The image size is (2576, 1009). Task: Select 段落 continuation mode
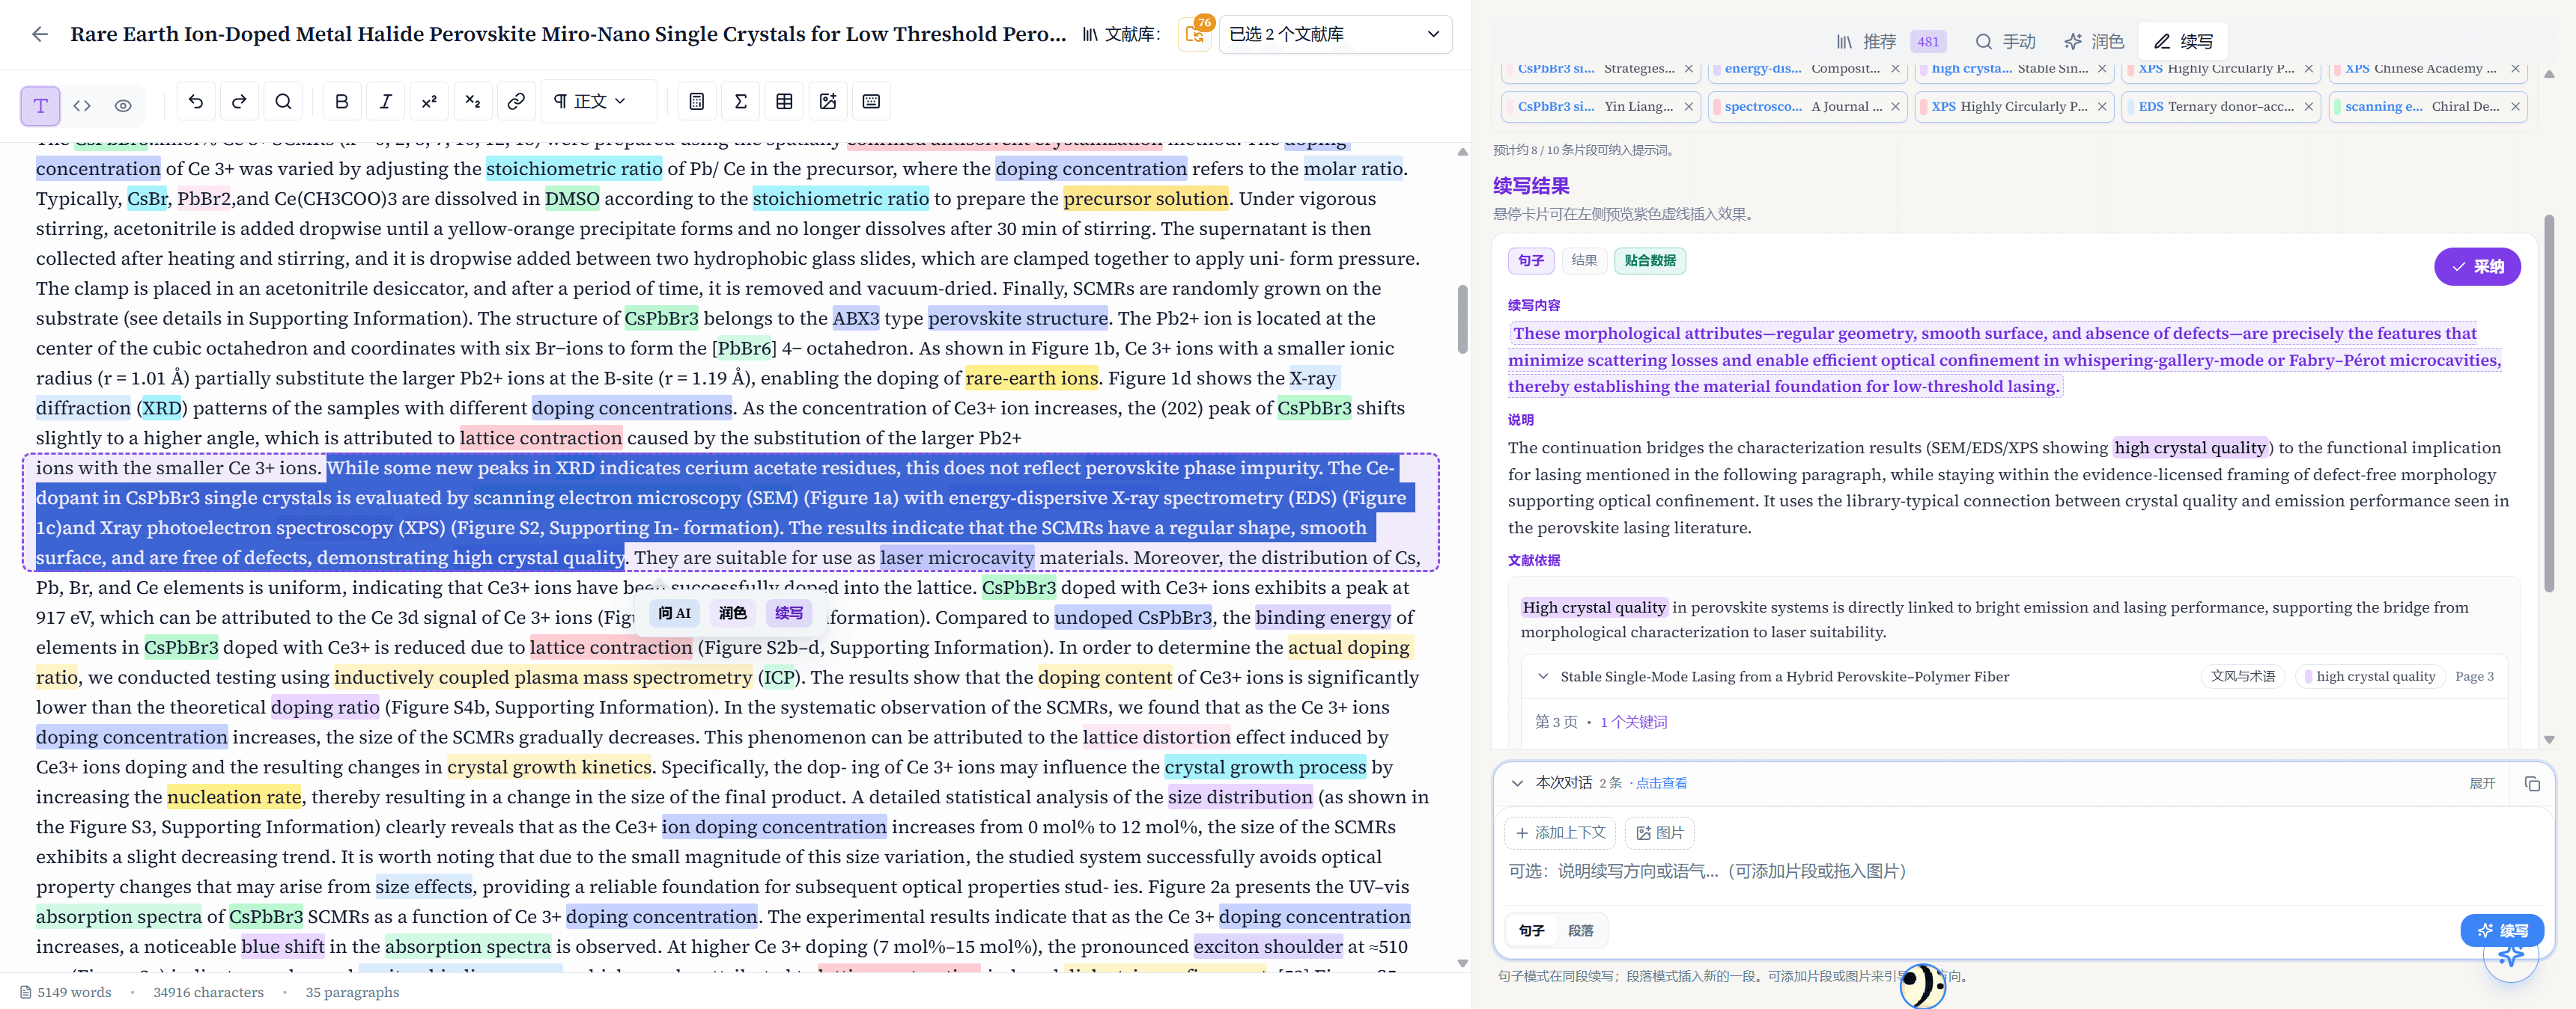coord(1580,930)
